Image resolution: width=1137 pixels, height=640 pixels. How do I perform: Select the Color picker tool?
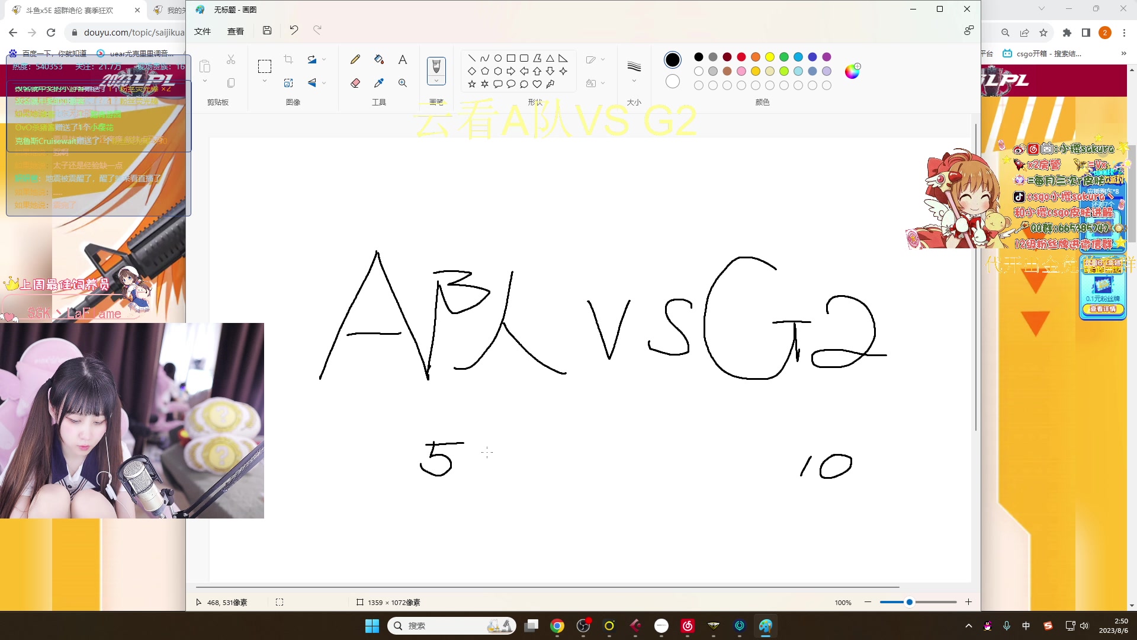(x=379, y=83)
